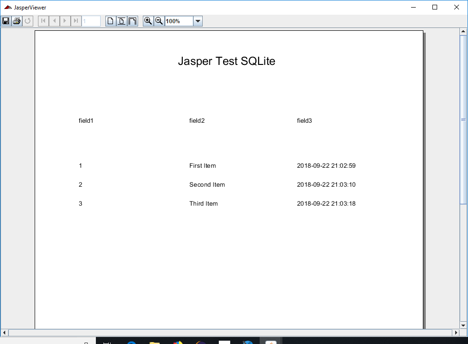Click horizontal scrollbar left arrow
This screenshot has height=344, width=468.
pos(4,332)
